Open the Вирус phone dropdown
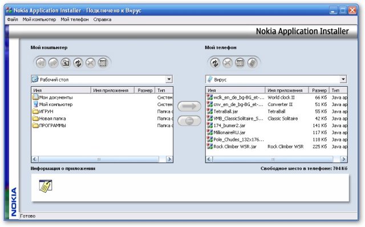365x227 pixels. pos(343,79)
